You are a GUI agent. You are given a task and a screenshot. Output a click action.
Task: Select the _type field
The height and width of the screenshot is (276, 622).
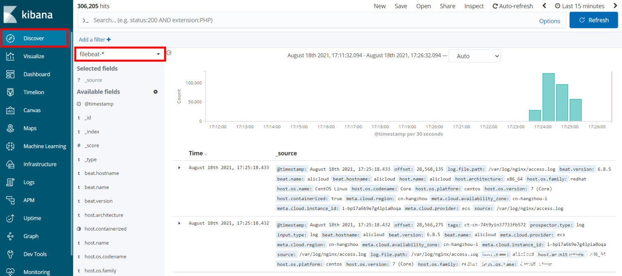click(90, 159)
